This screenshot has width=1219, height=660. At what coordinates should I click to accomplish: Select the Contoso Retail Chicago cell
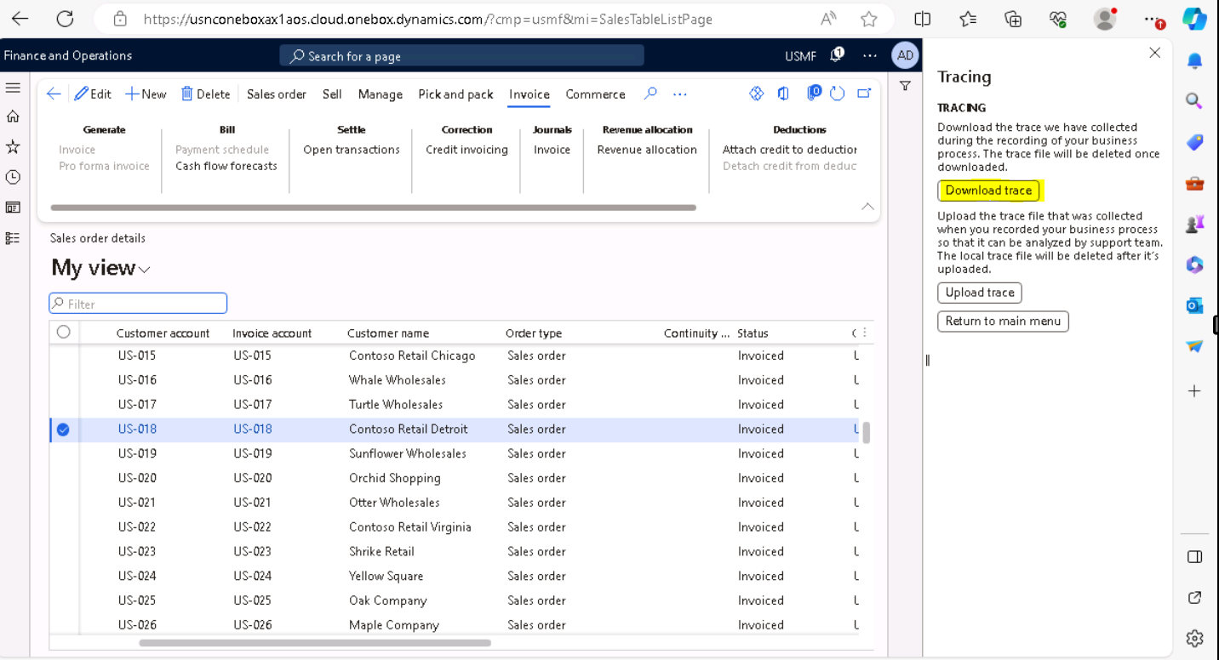[x=412, y=356]
